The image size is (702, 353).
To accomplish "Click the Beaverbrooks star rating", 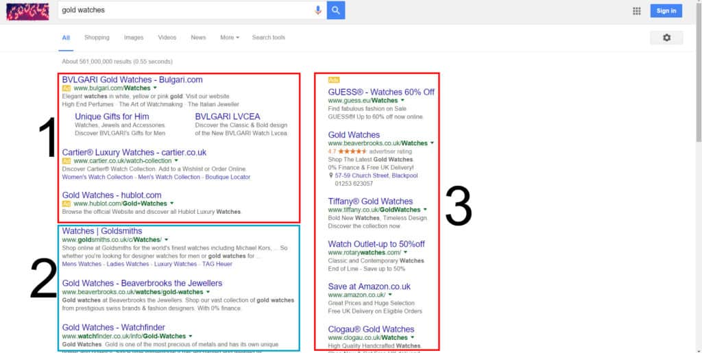I will [352, 151].
